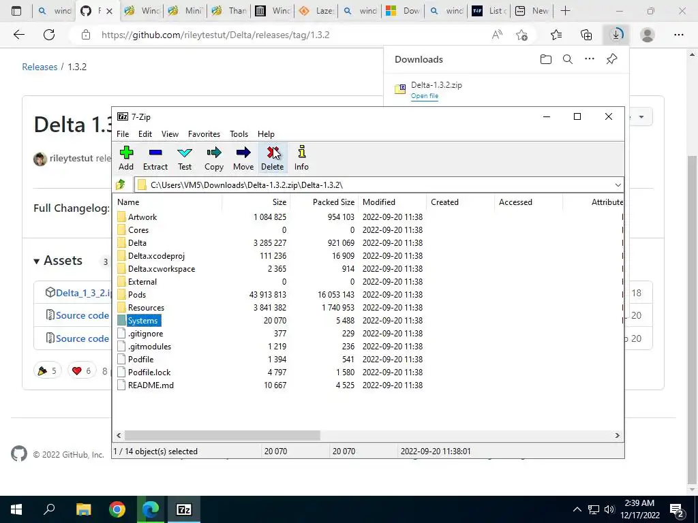Click the browser Downloads toolbar icon

click(616, 35)
